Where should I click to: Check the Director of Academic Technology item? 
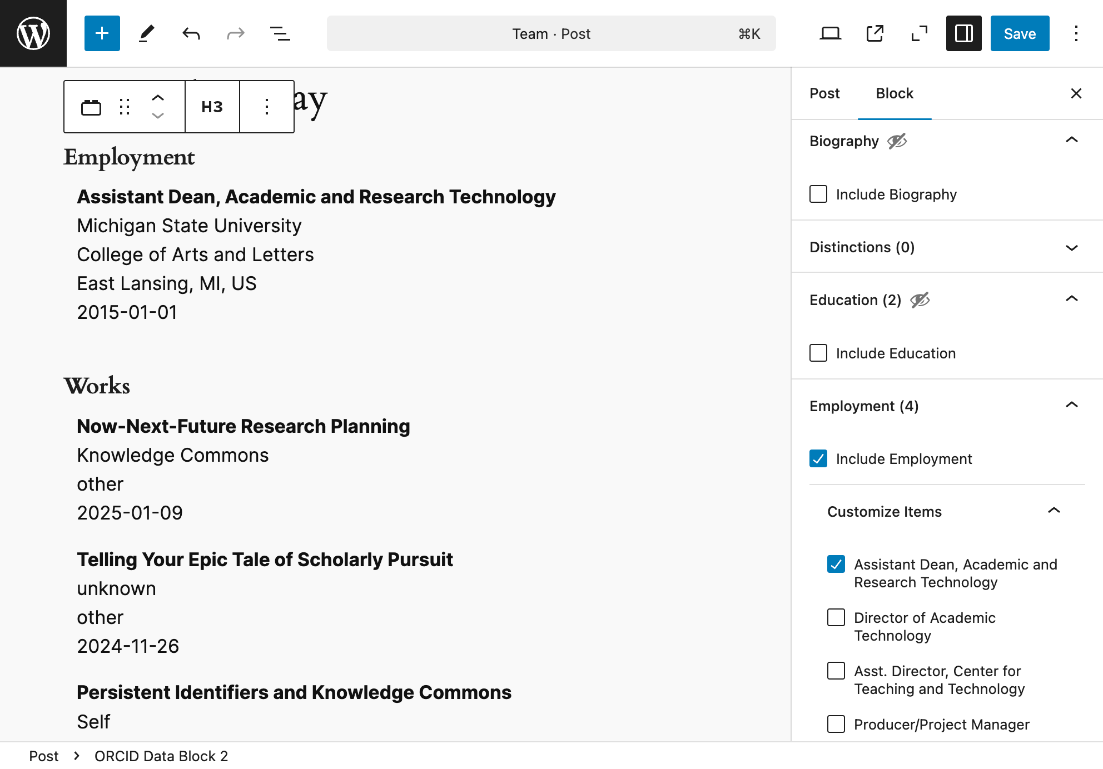[x=836, y=618]
